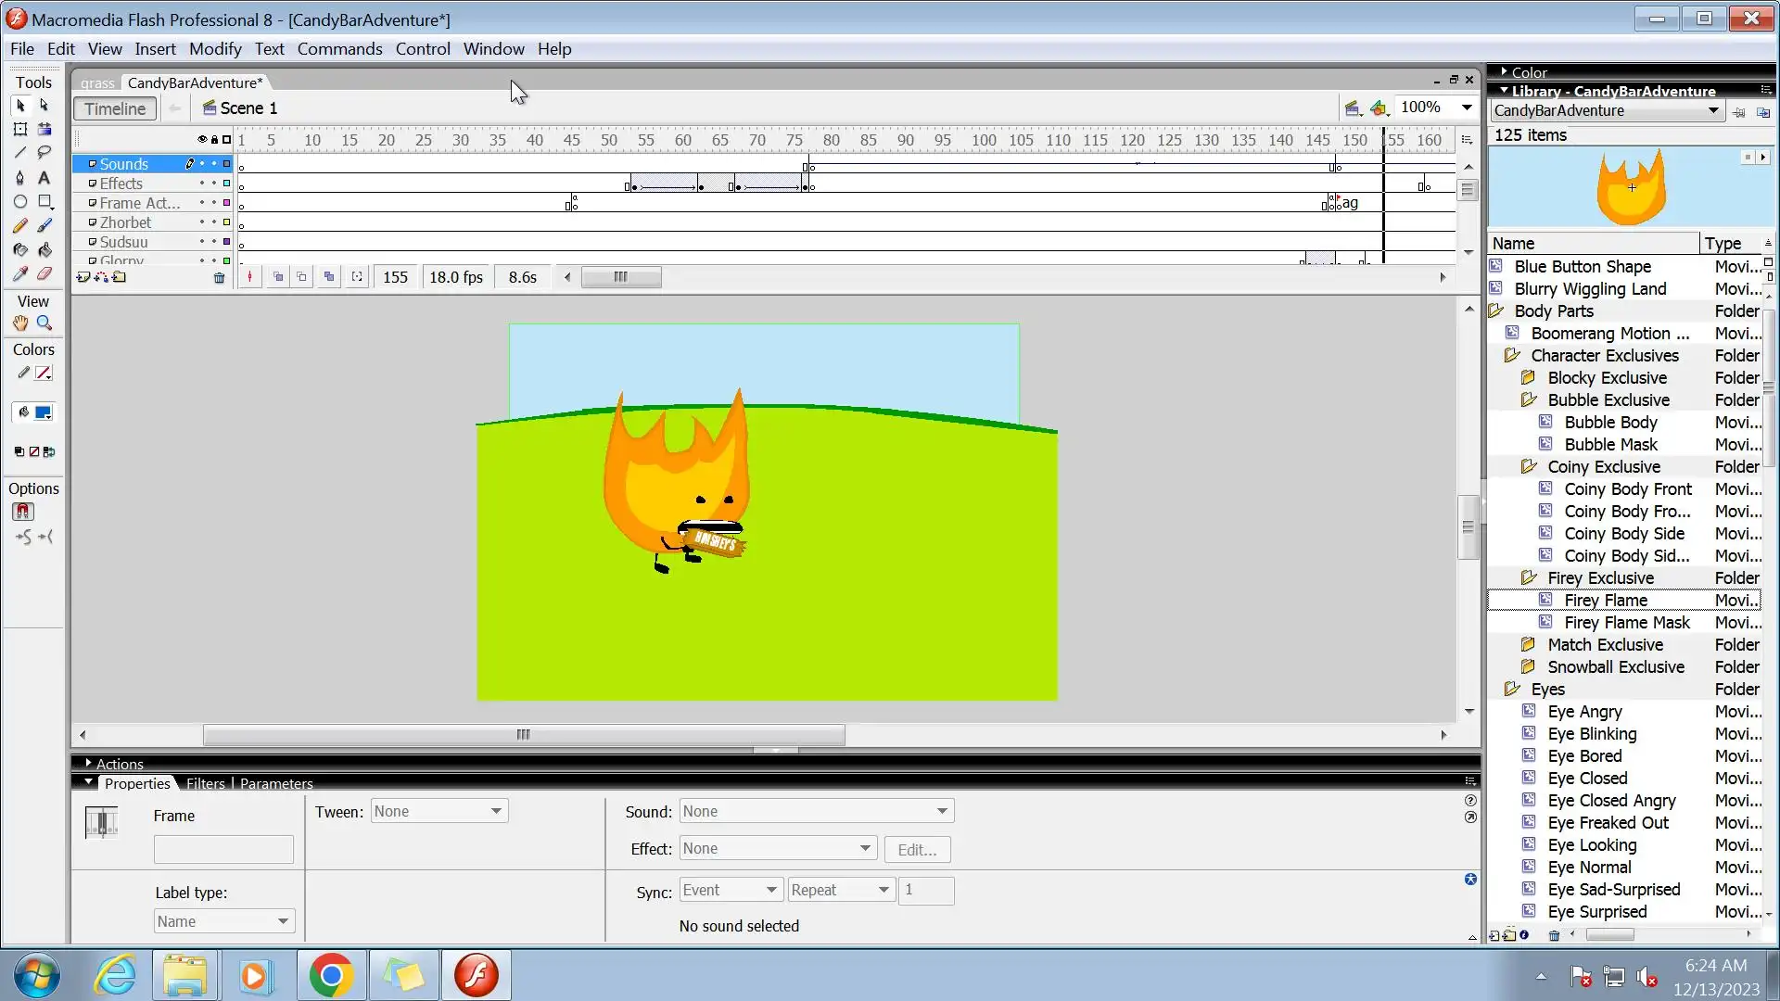Toggle lock dot of Zhorbet layer

tap(214, 222)
